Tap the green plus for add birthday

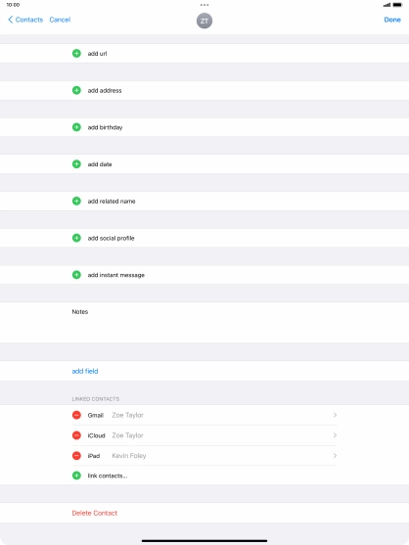(x=76, y=127)
